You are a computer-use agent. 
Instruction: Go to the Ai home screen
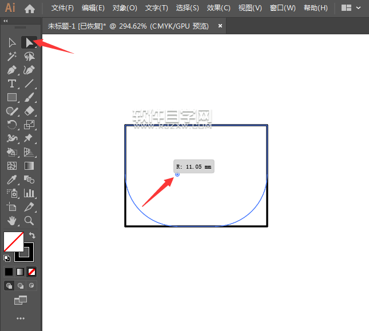click(x=30, y=9)
